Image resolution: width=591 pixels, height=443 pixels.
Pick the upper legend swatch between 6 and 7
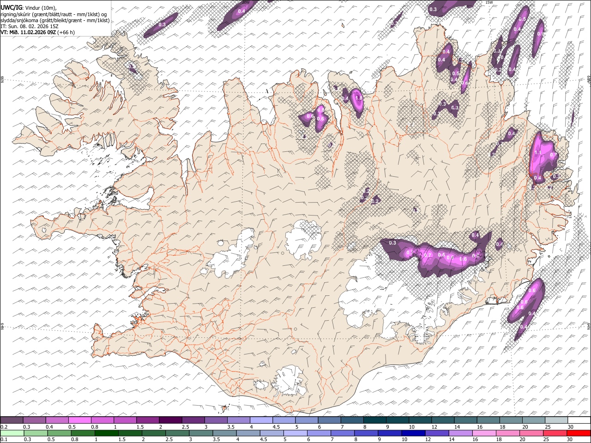(x=329, y=420)
